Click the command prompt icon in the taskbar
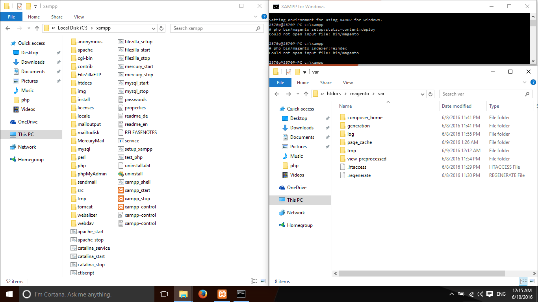Viewport: 538px width, 302px height. coord(241,294)
